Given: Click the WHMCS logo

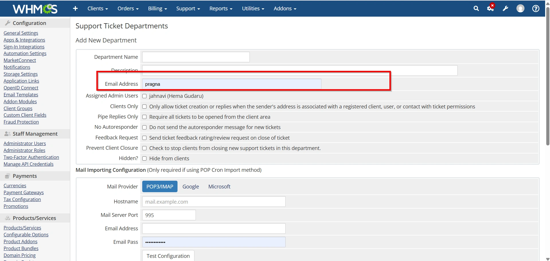Looking at the screenshot, I should tap(35, 9).
